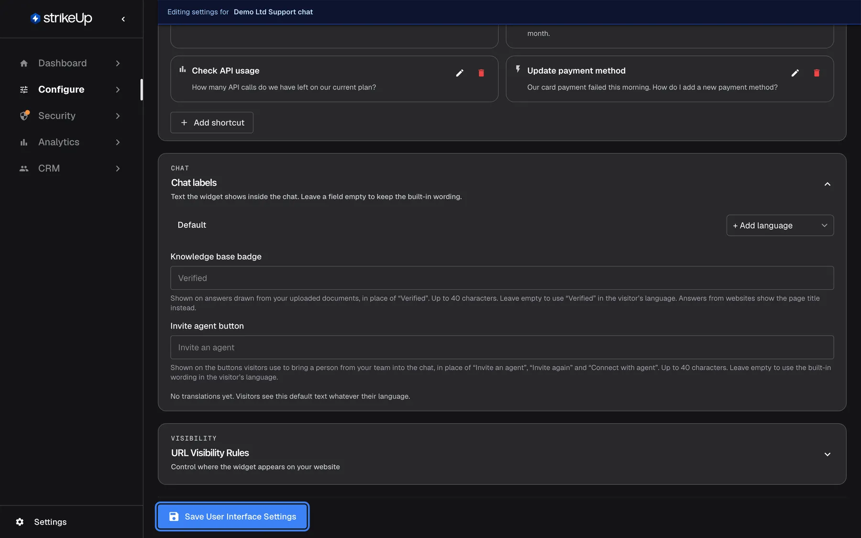861x538 pixels.
Task: Collapse the Chat labels section
Action: (x=827, y=184)
